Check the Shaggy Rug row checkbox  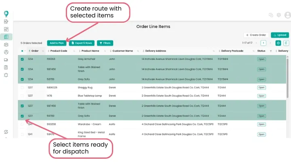click(22, 87)
